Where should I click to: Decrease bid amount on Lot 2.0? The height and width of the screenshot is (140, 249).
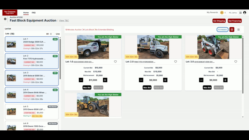click(x=141, y=80)
